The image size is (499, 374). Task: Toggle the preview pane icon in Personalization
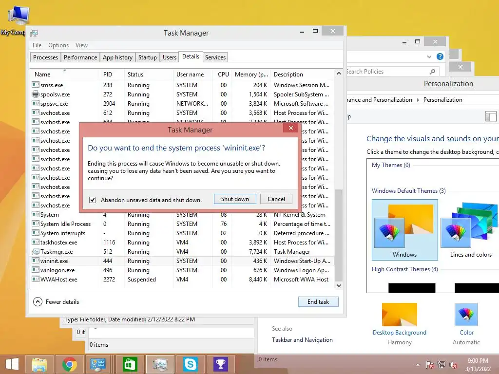(x=491, y=116)
